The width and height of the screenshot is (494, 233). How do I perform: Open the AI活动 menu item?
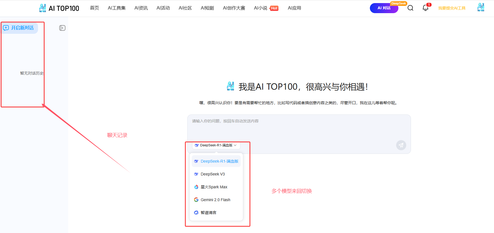(163, 8)
